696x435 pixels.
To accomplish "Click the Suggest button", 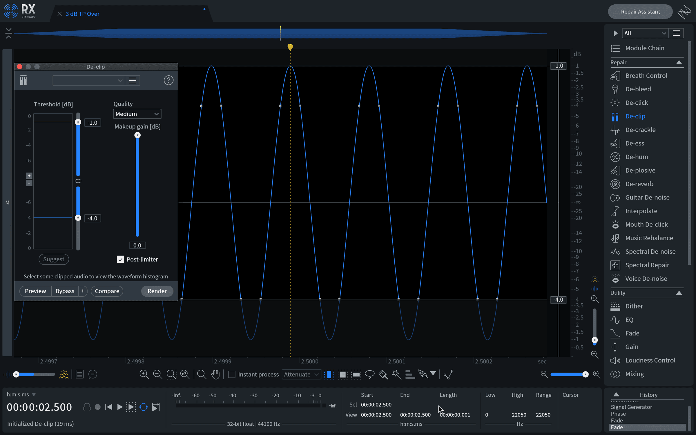I will pos(54,259).
